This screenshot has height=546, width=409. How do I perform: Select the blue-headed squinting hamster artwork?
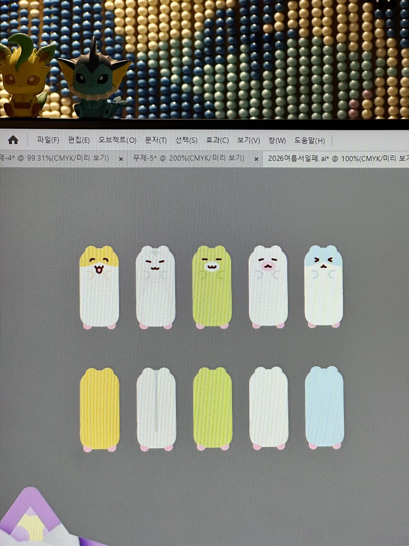coord(324,286)
